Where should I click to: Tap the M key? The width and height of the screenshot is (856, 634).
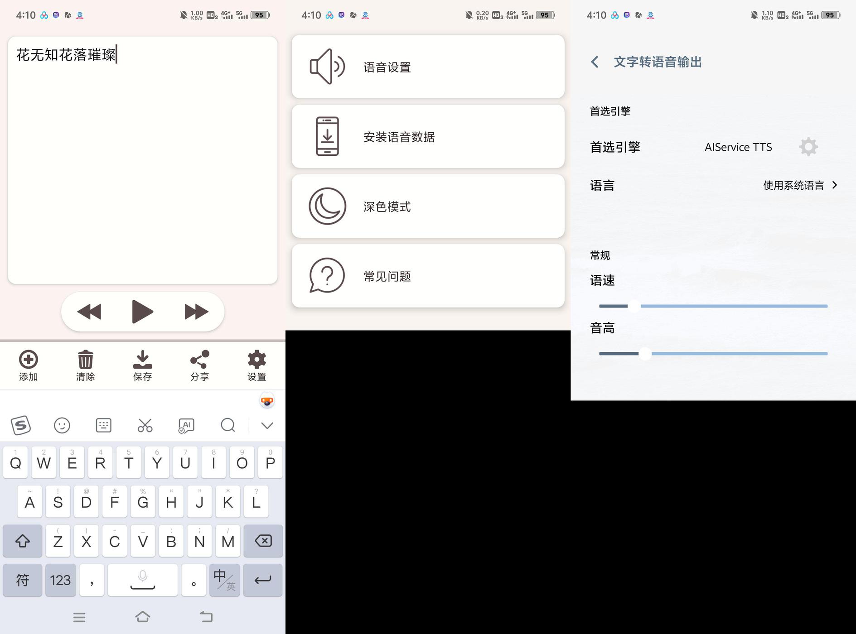tap(228, 541)
